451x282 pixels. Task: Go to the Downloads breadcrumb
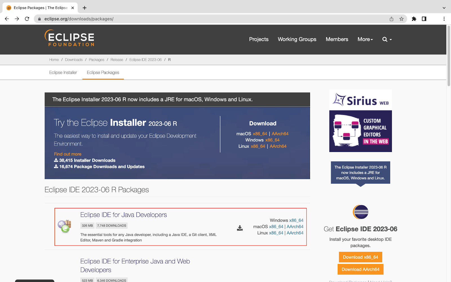74,60
